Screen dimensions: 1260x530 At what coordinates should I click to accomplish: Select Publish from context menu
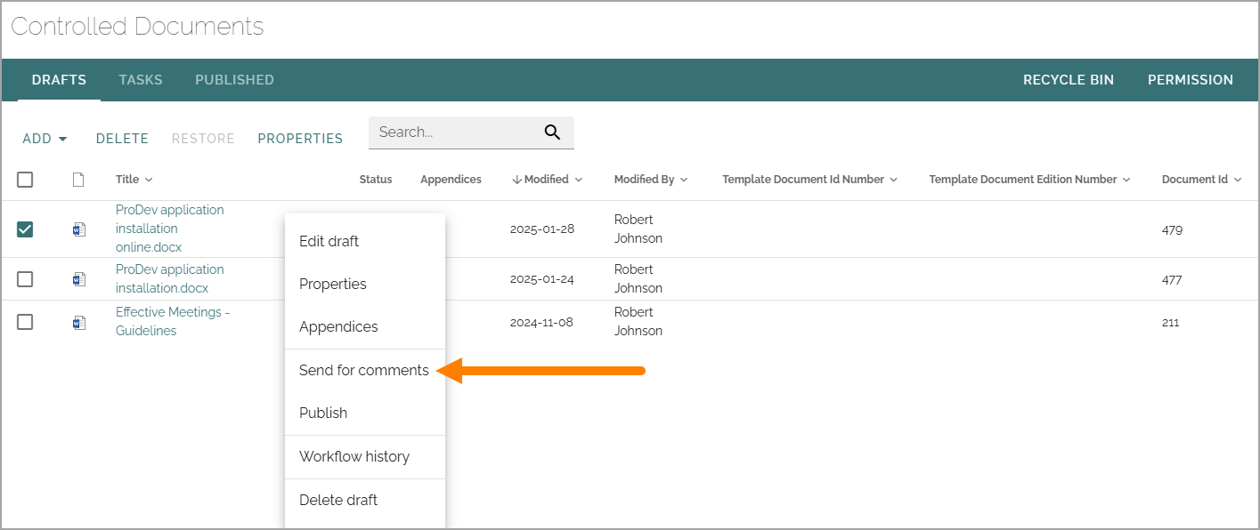(365, 413)
